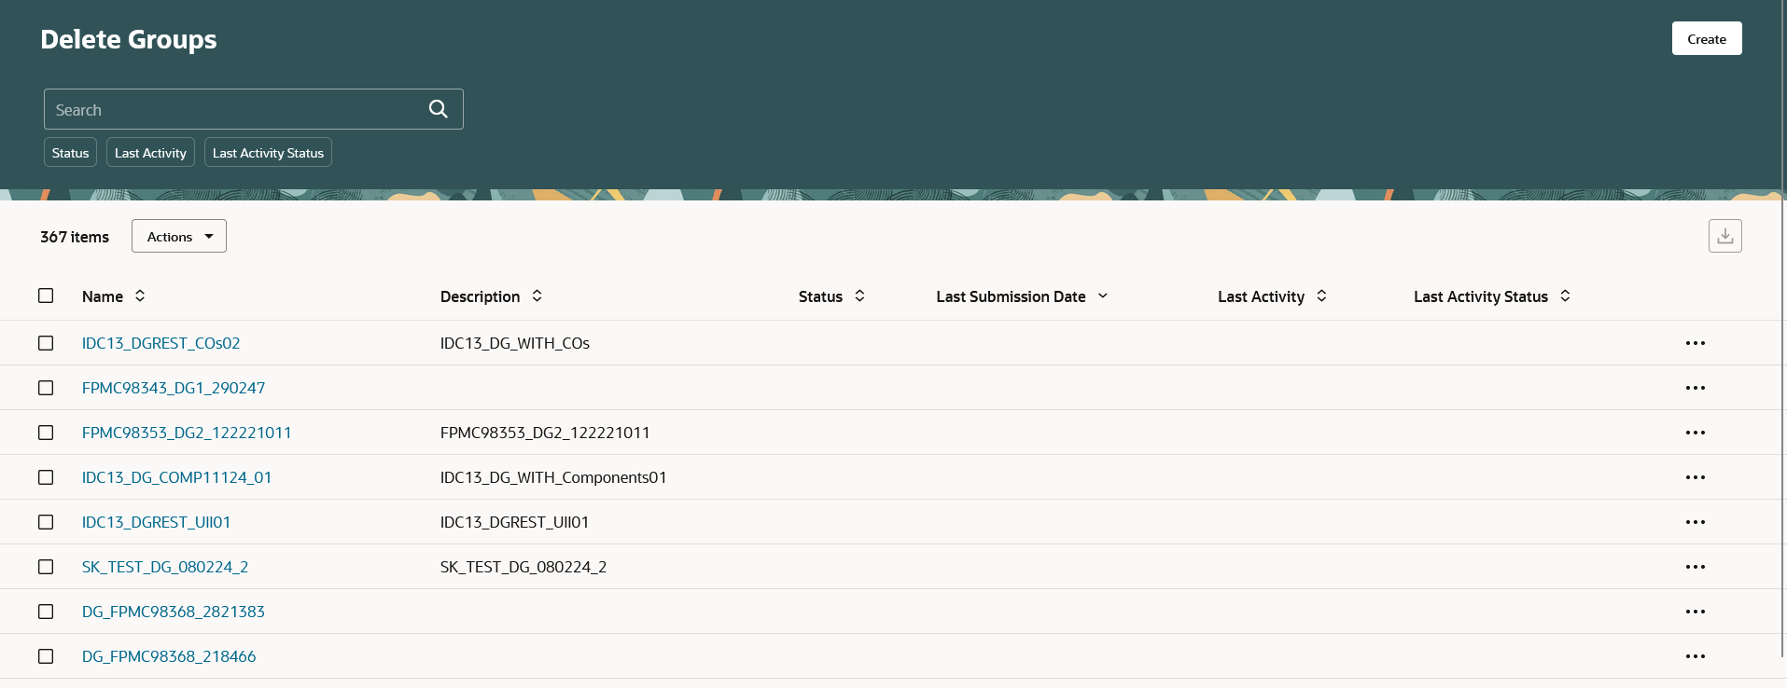
Task: Check the IDC13_DGREST_UII01 row checkbox
Action: (46, 522)
